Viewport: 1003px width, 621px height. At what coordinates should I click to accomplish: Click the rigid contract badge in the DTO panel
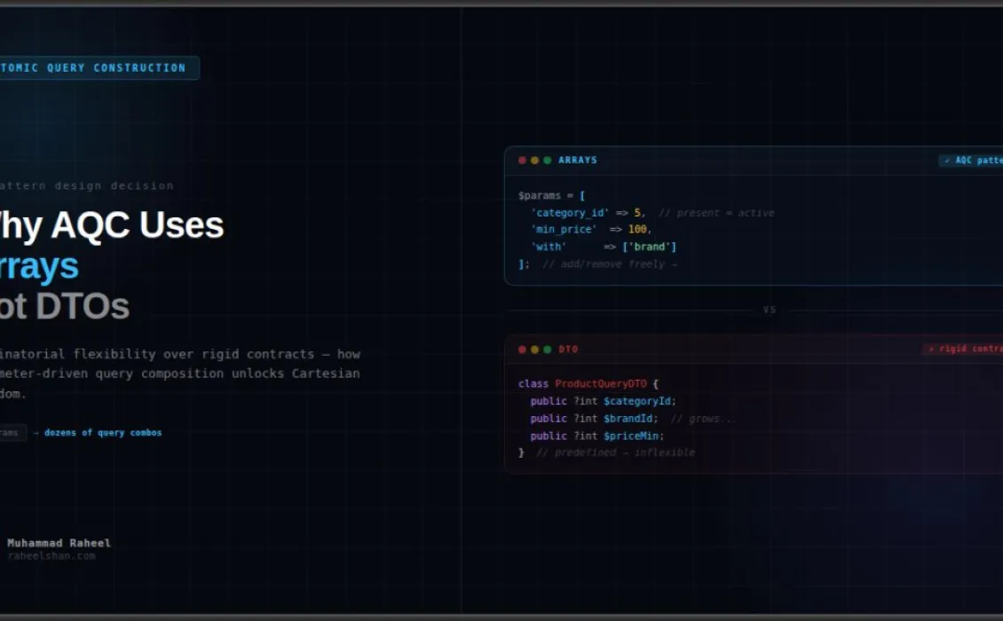[963, 349]
